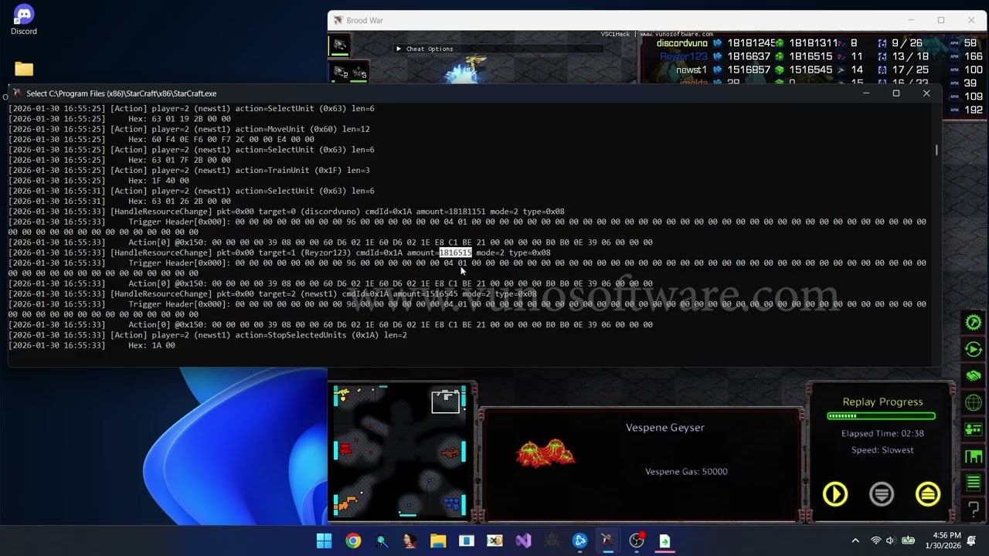Launch Google Chrome from the taskbar

(x=352, y=541)
